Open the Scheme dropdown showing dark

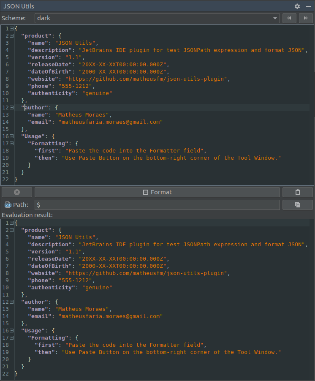157,18
